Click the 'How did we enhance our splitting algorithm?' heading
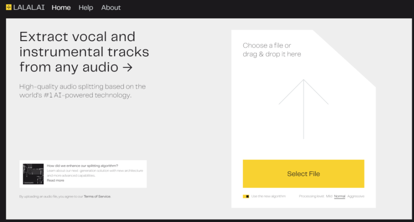This screenshot has width=414, height=222. (x=82, y=166)
